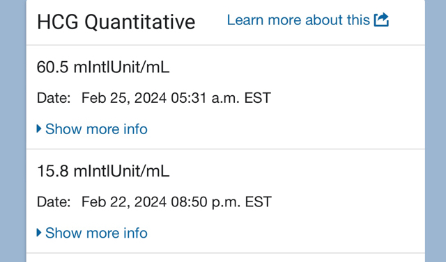446x262 pixels.
Task: Click the blue background right of the card
Action: 436,131
